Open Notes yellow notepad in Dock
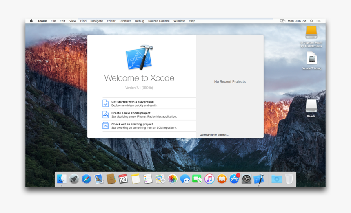The width and height of the screenshot is (351, 213). coord(136,179)
